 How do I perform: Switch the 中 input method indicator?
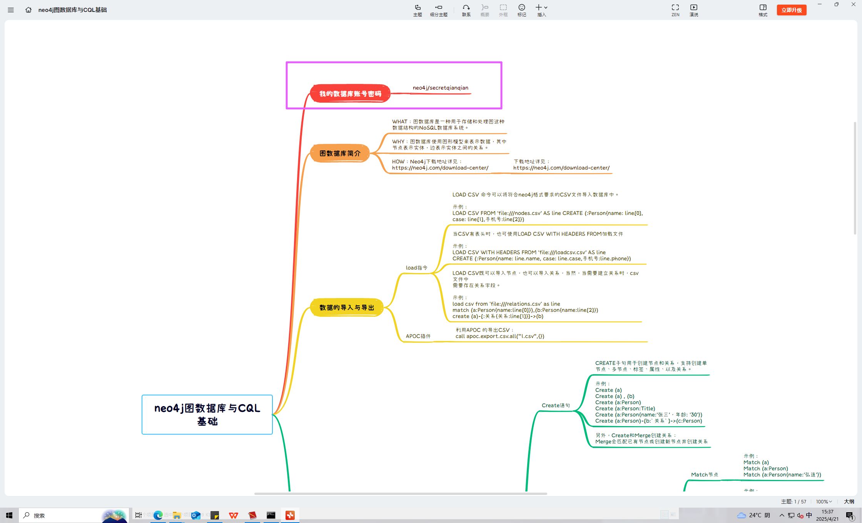pyautogui.click(x=809, y=515)
